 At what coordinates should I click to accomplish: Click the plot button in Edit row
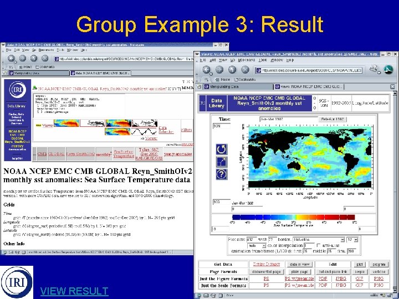[359, 265]
